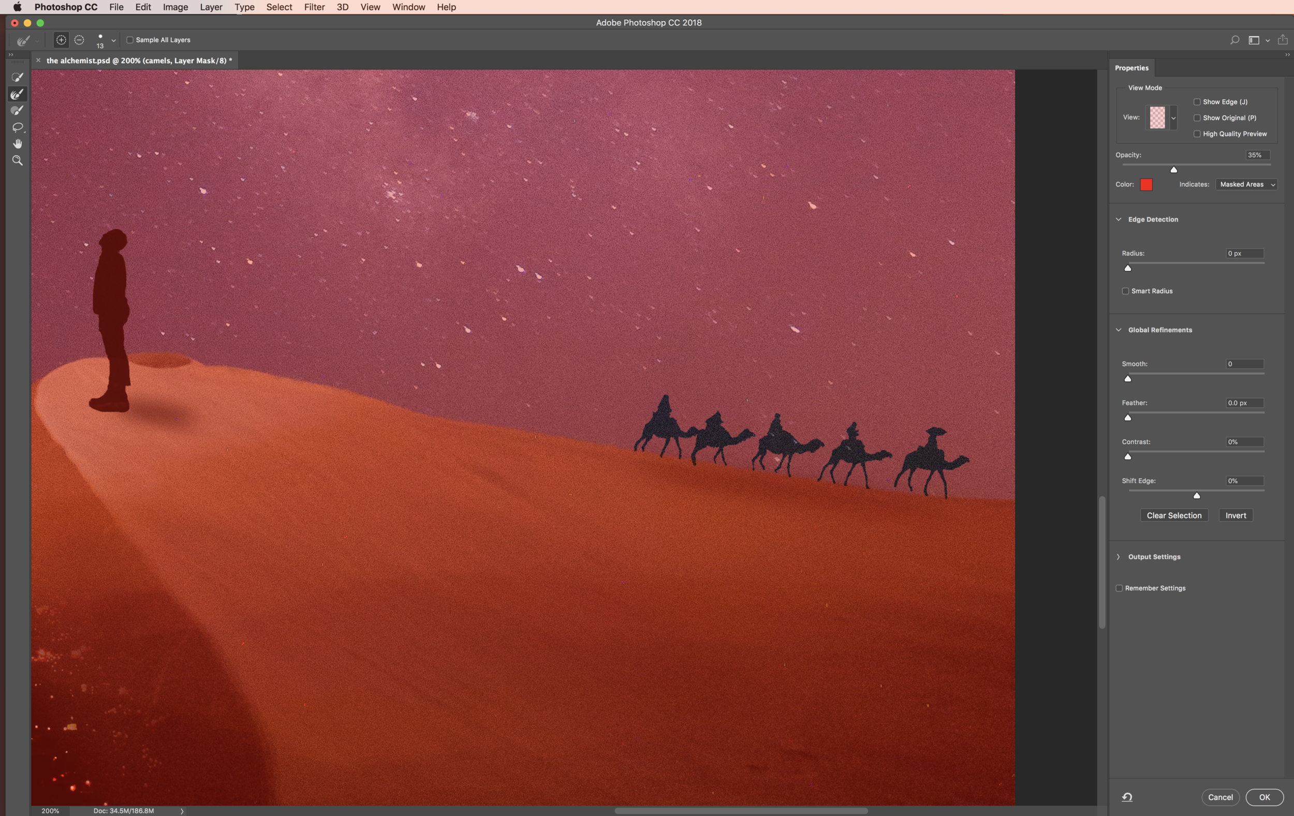Open the Image menu
Image resolution: width=1294 pixels, height=816 pixels.
tap(175, 7)
